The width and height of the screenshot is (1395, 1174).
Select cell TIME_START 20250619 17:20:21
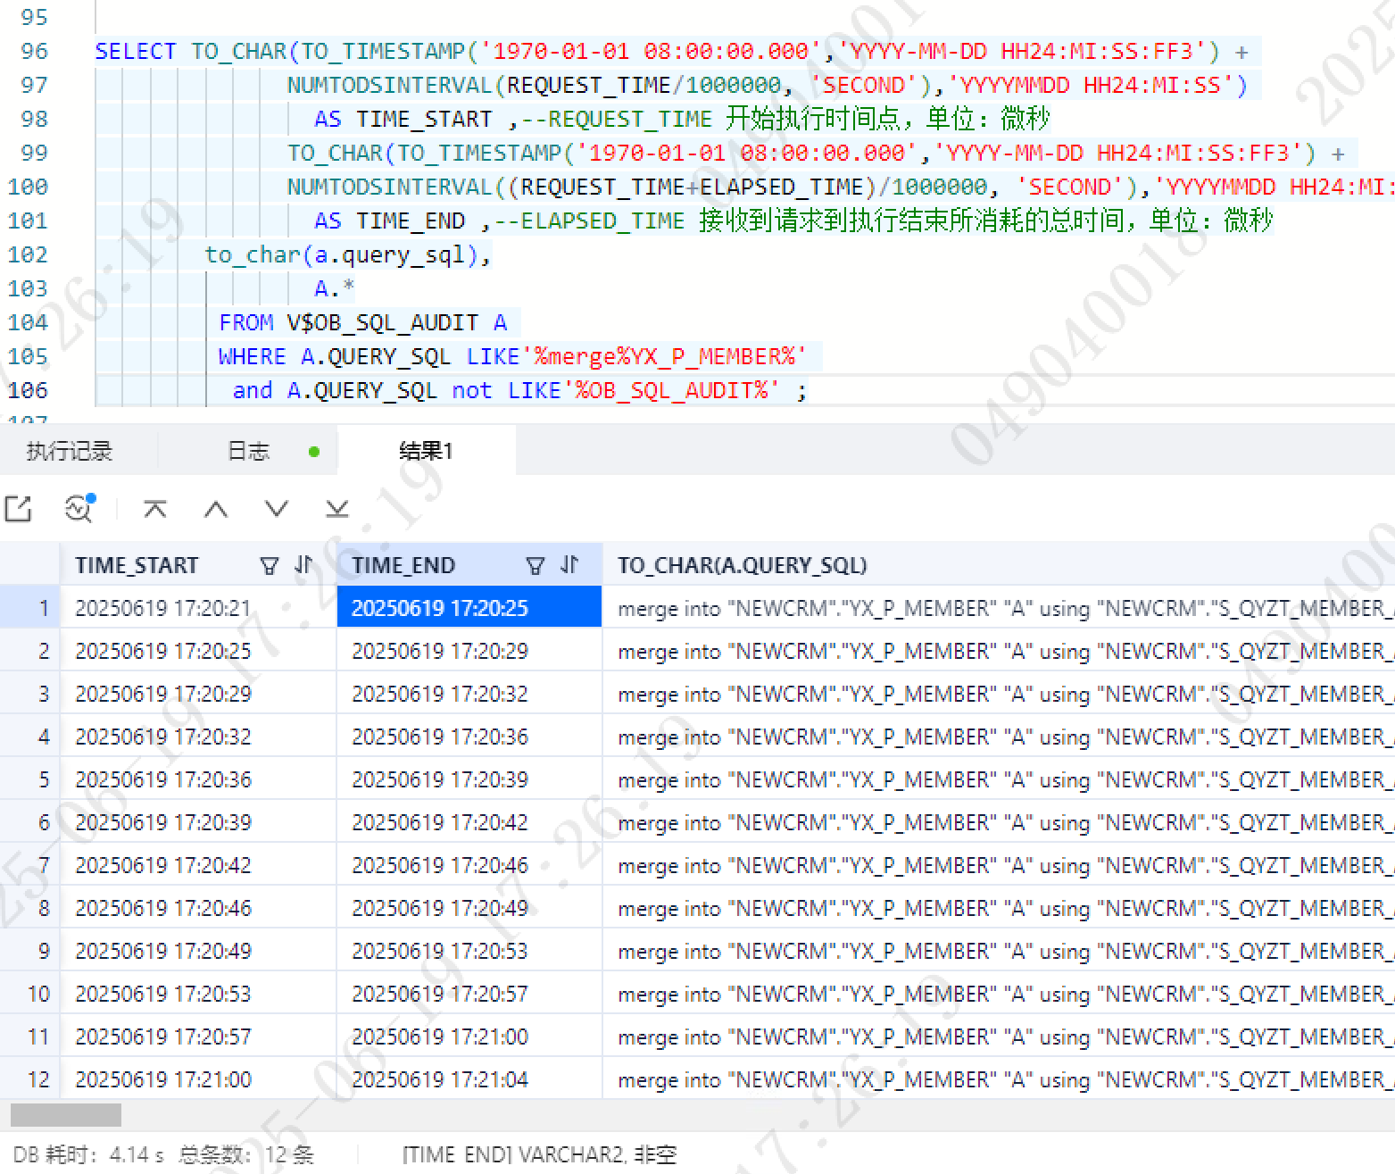(198, 608)
